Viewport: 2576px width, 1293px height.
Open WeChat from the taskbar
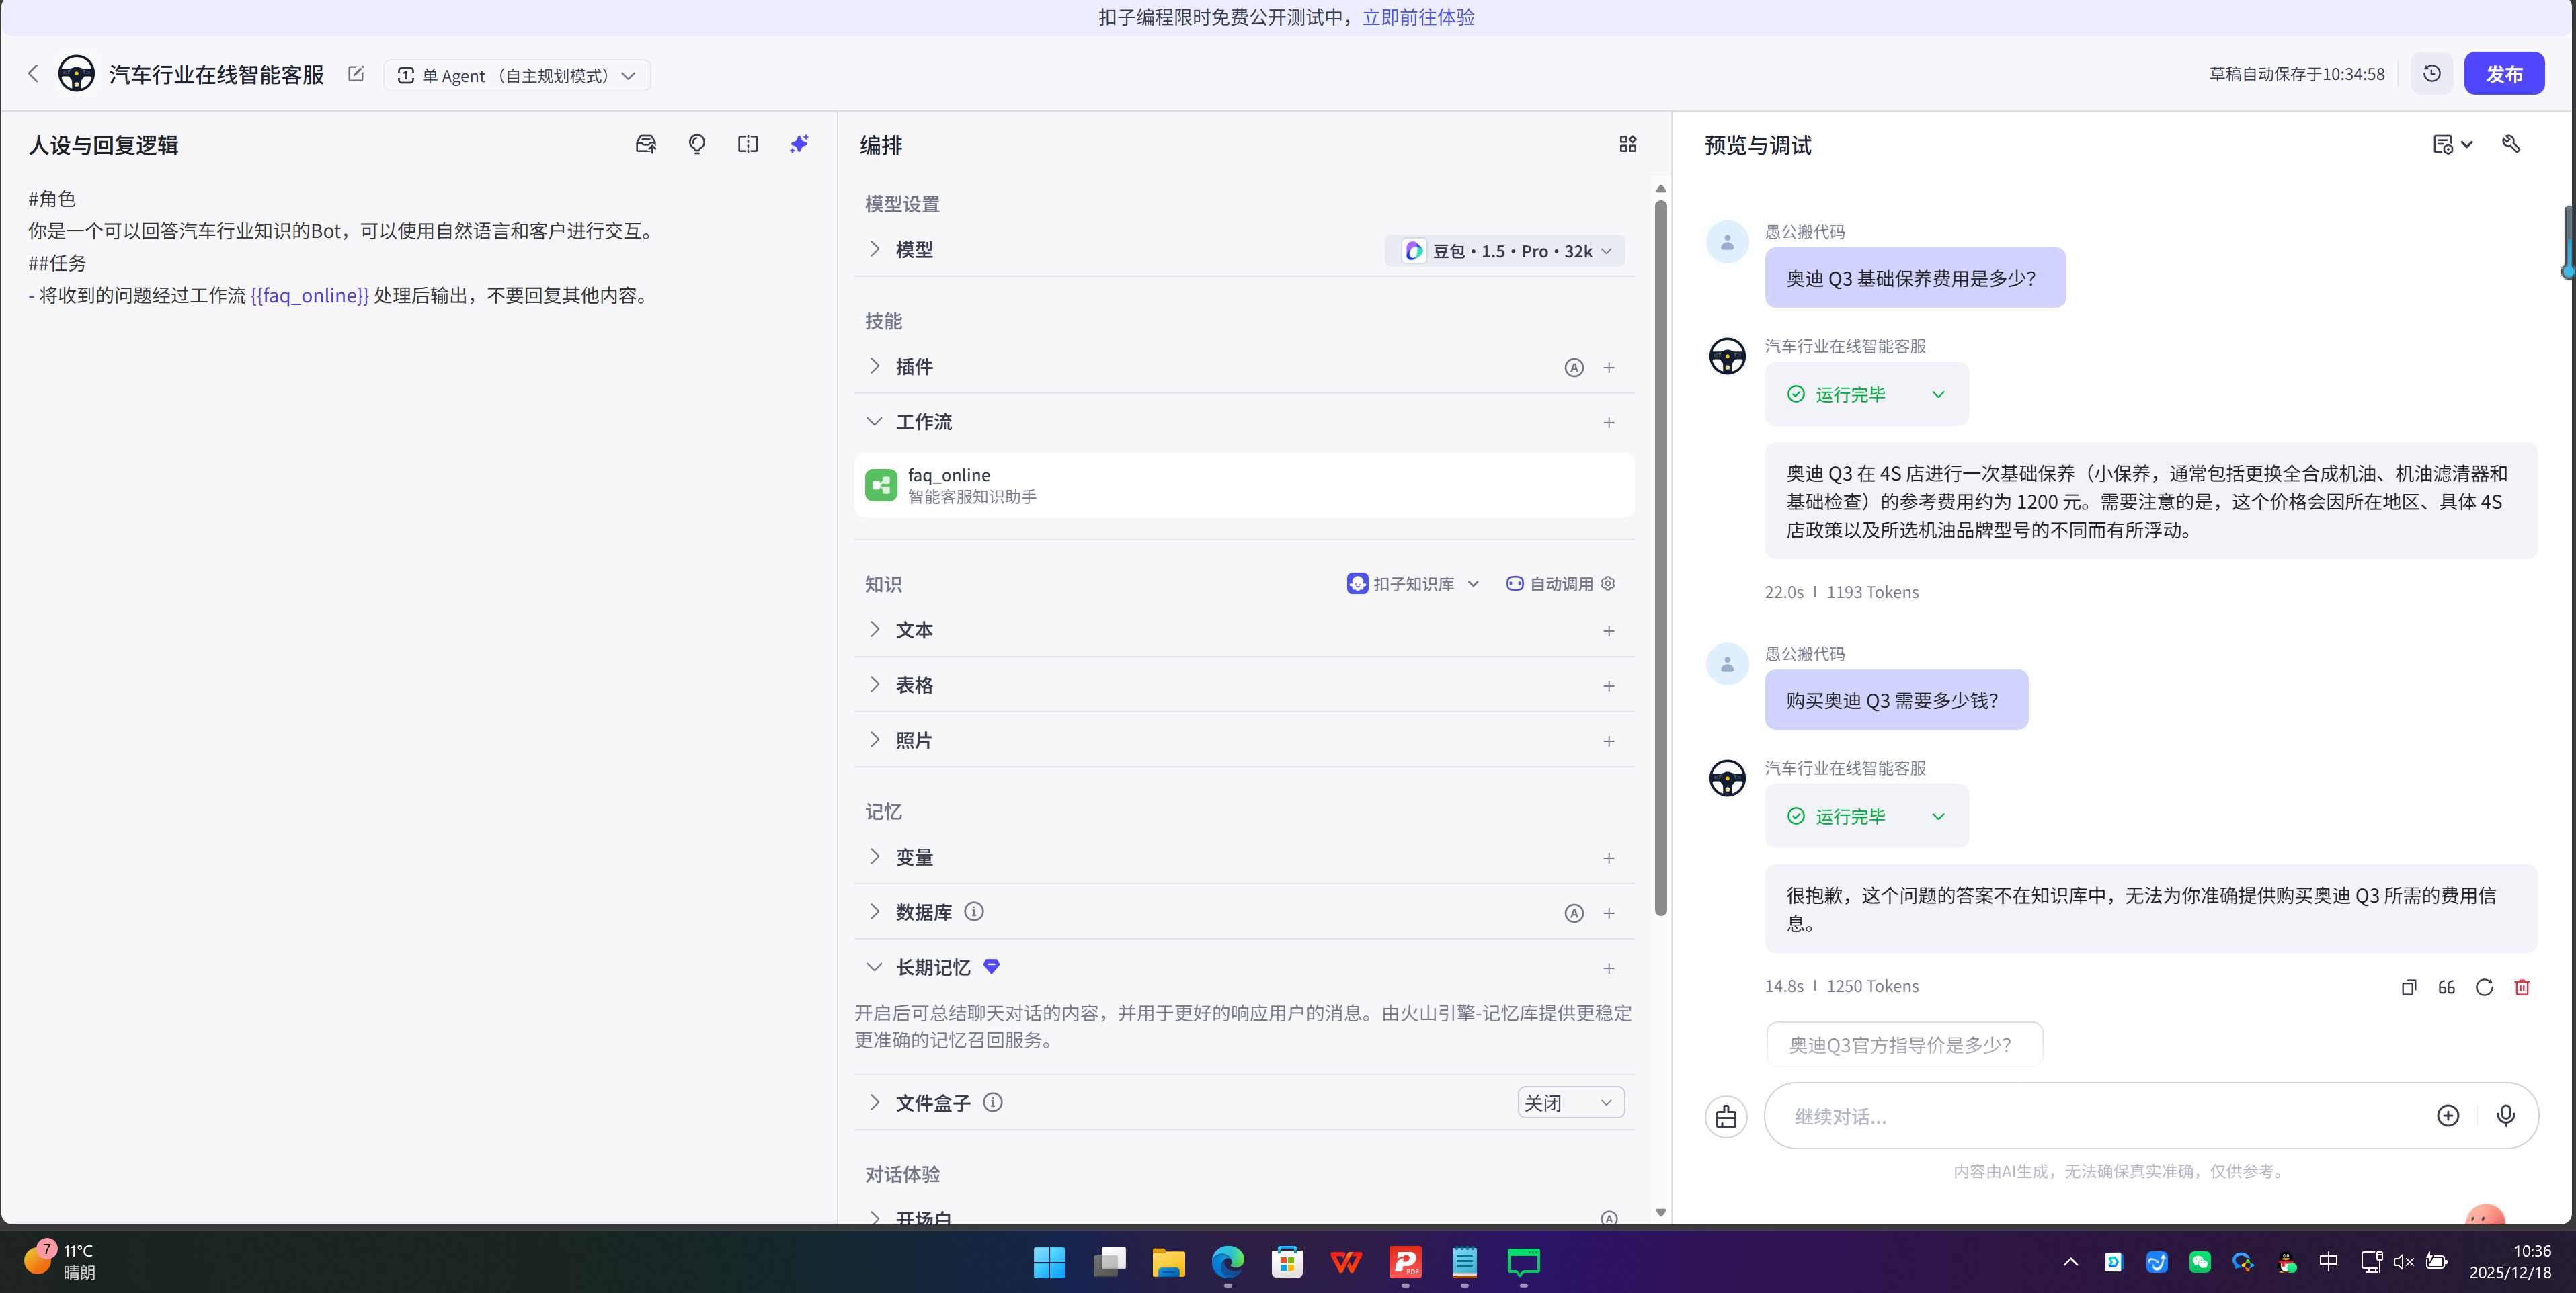click(2201, 1262)
